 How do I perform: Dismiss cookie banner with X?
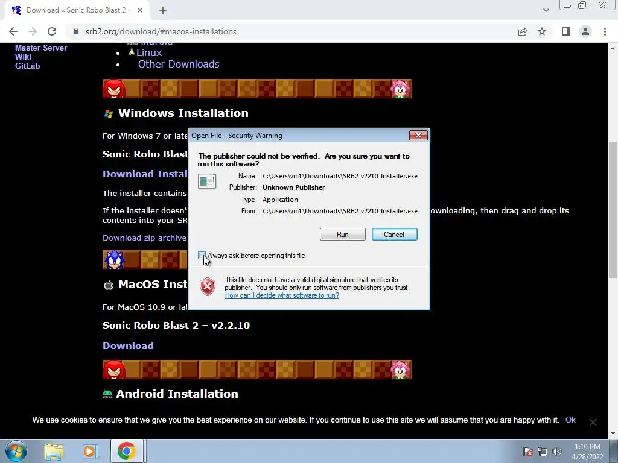(x=593, y=422)
